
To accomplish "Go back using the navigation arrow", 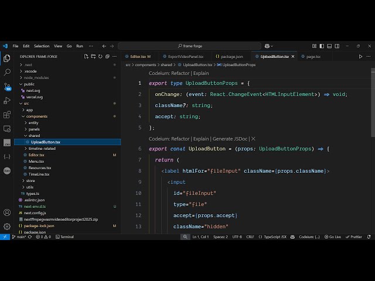I will point(104,46).
